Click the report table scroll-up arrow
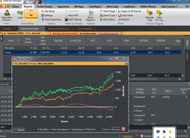190x138 pixels. coord(183,37)
